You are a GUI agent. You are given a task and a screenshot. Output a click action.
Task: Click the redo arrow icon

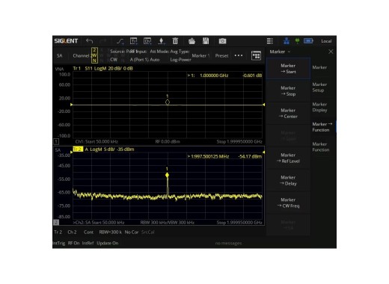(103, 41)
